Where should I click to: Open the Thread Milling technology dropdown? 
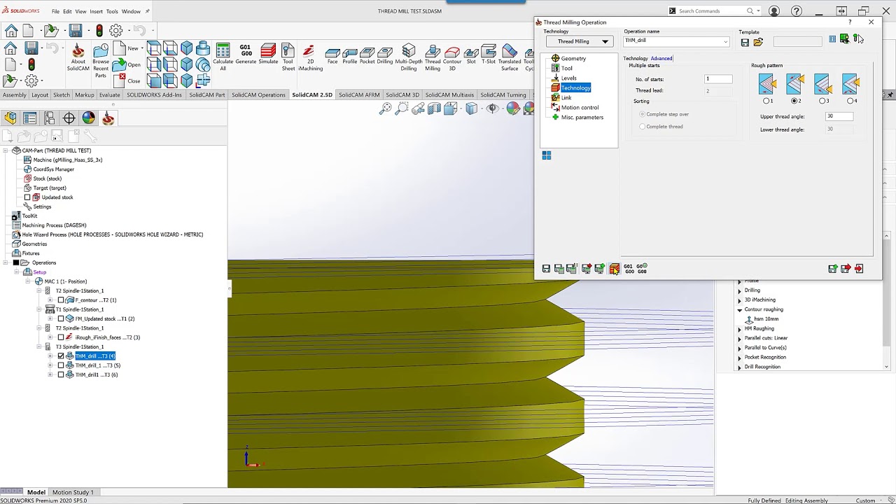click(x=580, y=41)
